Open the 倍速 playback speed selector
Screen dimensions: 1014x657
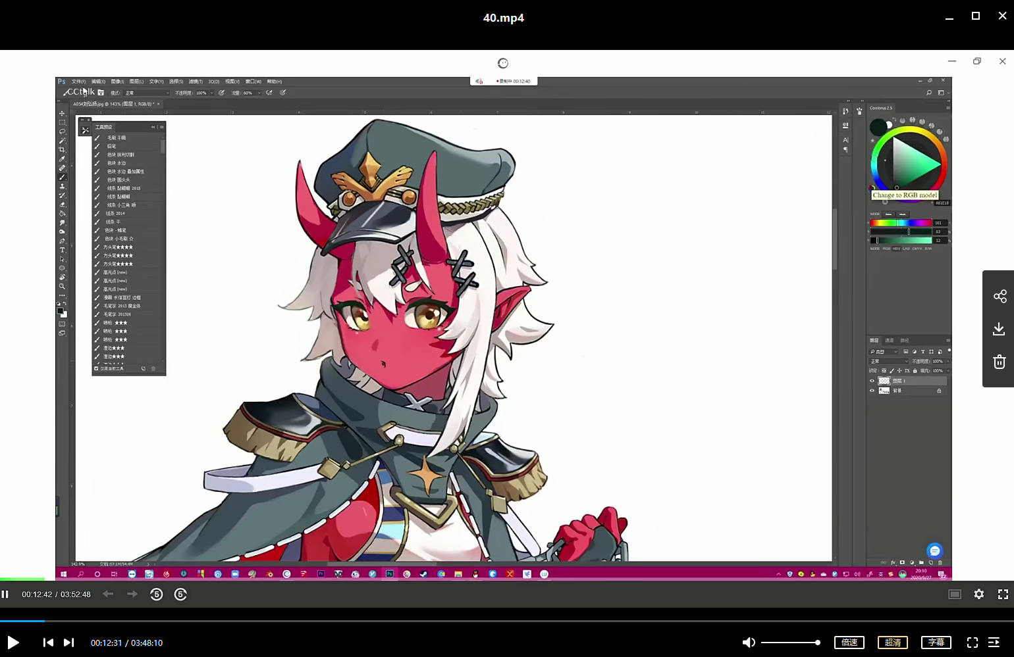[849, 643]
